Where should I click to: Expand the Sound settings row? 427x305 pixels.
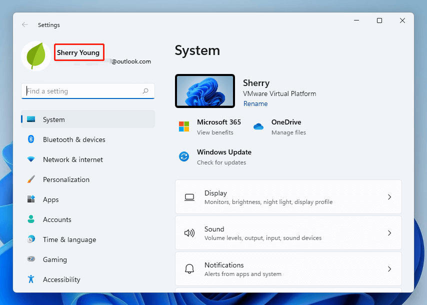pos(288,232)
